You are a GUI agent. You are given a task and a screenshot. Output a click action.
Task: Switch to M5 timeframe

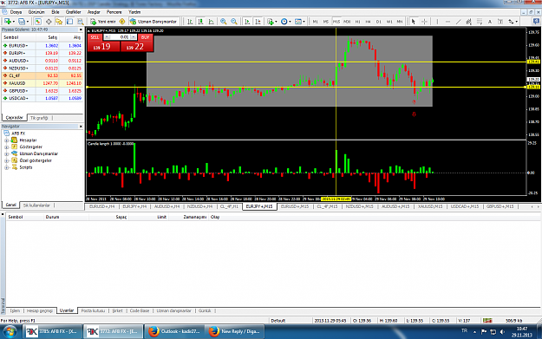[x=325, y=22]
